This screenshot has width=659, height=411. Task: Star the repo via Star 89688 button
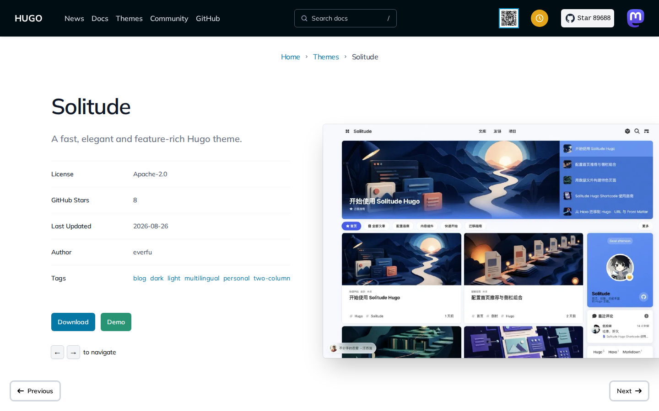588,18
